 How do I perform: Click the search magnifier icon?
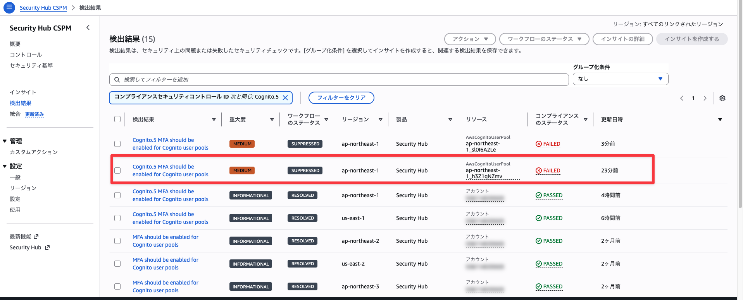pyautogui.click(x=117, y=80)
